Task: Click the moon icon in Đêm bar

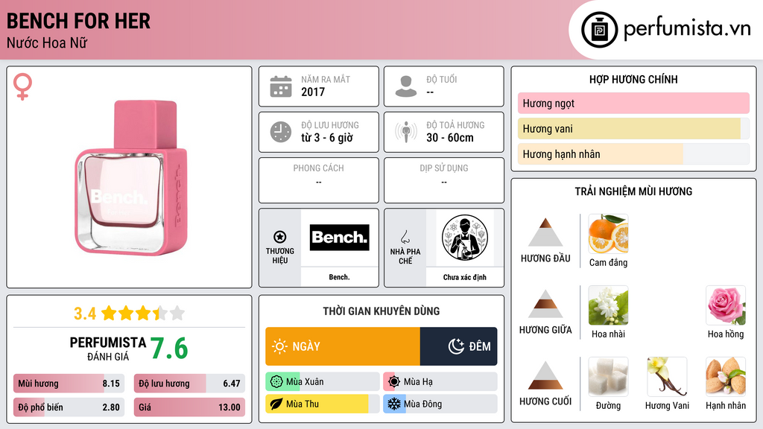Action: coord(456,346)
